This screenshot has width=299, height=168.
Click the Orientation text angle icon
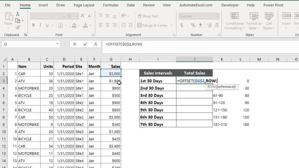124,16
